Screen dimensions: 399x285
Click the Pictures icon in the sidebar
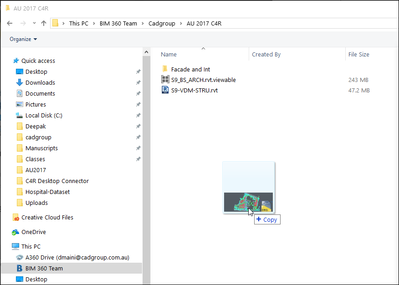19,104
